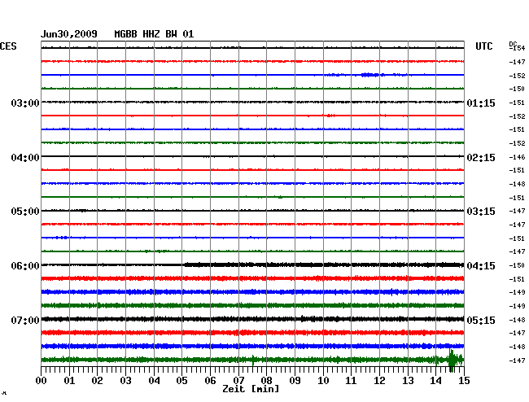
Task: Click minute tick label 05
Action: pyautogui.click(x=181, y=380)
